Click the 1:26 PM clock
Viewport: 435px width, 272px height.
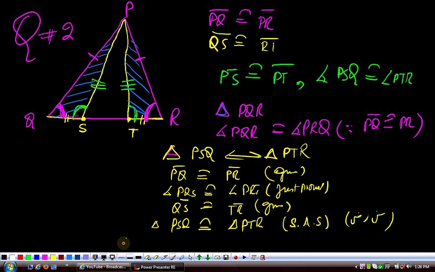422,267
